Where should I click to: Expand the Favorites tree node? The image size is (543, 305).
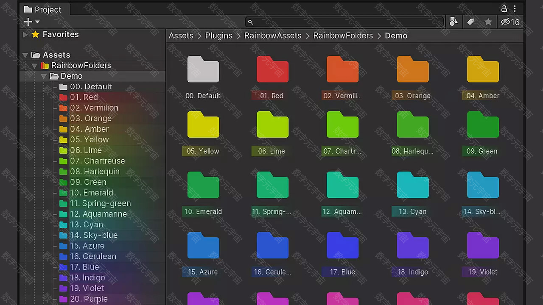tap(25, 35)
